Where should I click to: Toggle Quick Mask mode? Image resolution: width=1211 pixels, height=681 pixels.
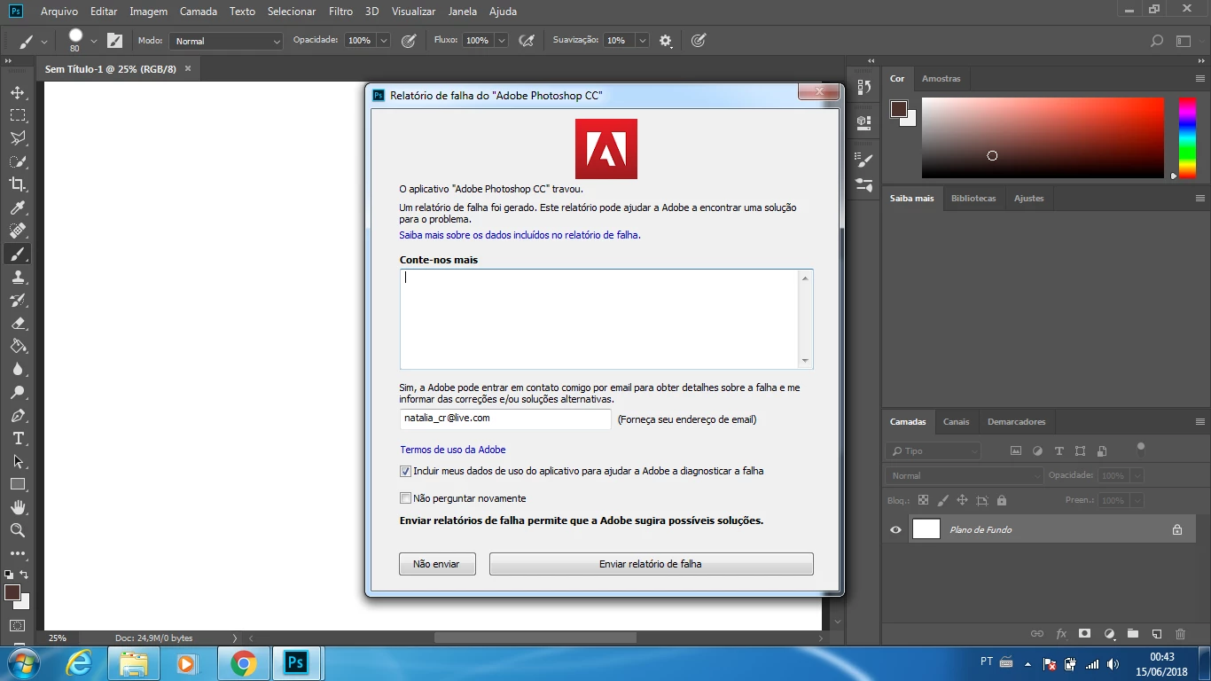click(17, 626)
